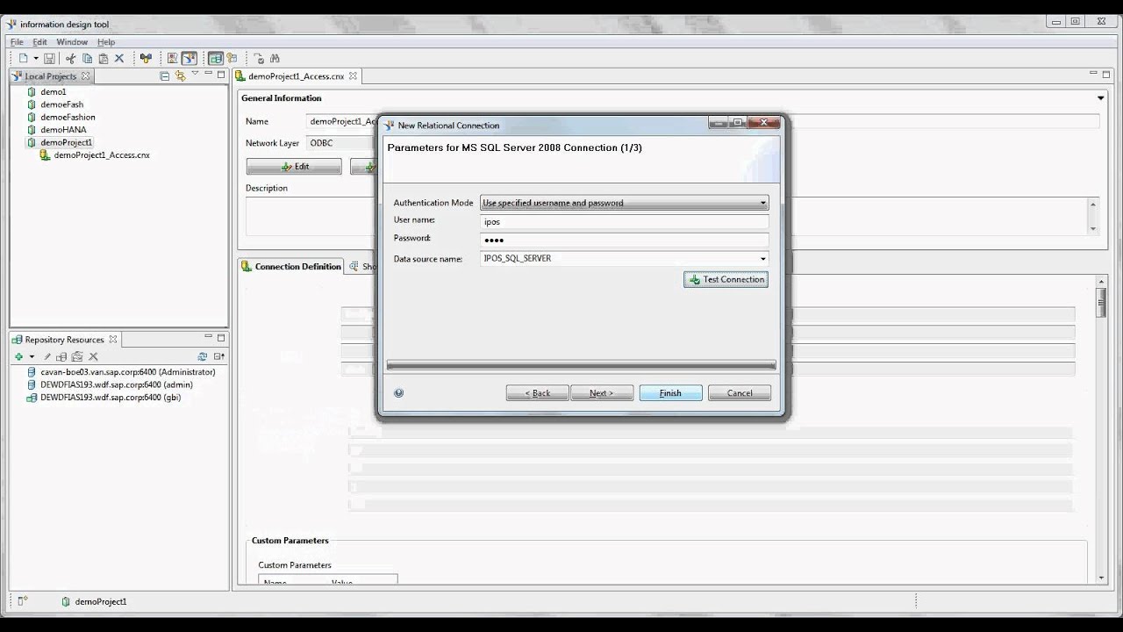Click Description box scrollbar down arrow
The width and height of the screenshot is (1123, 632).
[x=1093, y=228]
